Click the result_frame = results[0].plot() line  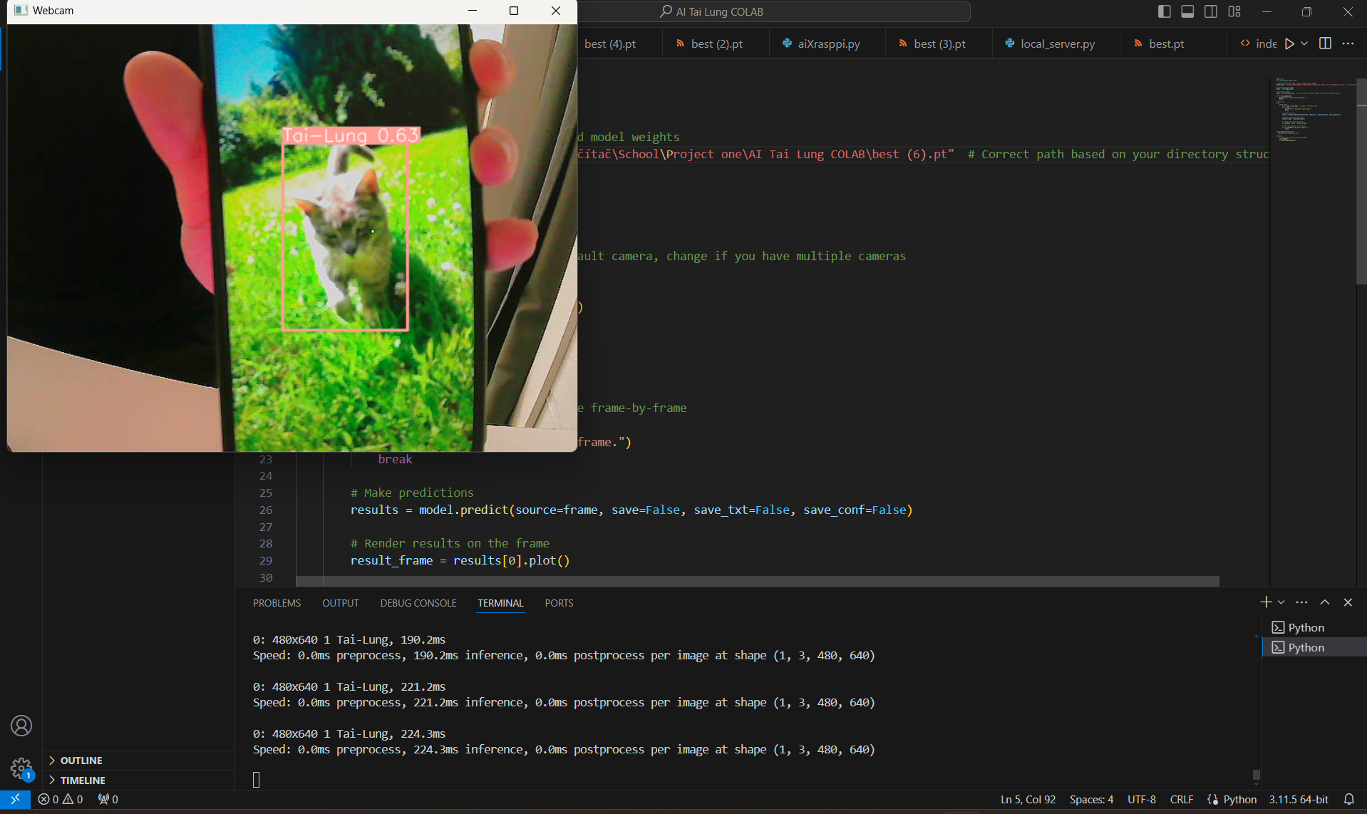pyautogui.click(x=460, y=561)
